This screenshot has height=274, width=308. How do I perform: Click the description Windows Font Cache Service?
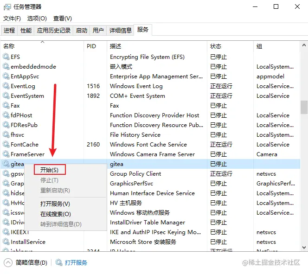point(148,145)
